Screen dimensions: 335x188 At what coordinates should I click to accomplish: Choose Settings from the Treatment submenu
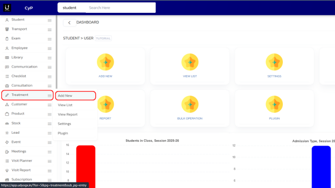point(65,124)
